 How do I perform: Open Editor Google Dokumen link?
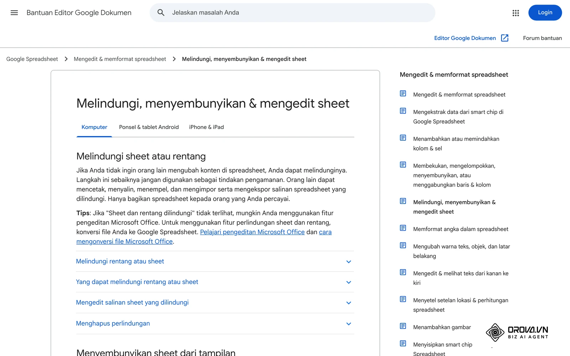click(465, 38)
